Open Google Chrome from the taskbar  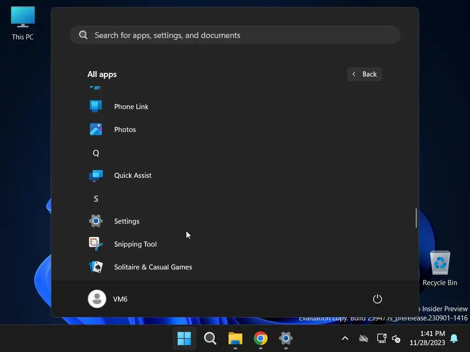261,339
